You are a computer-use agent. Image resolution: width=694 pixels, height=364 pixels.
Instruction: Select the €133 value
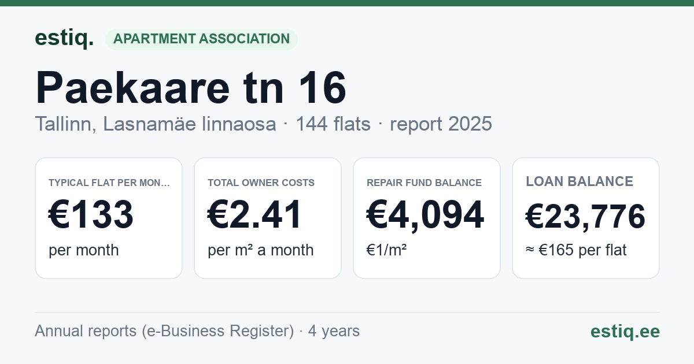click(91, 215)
